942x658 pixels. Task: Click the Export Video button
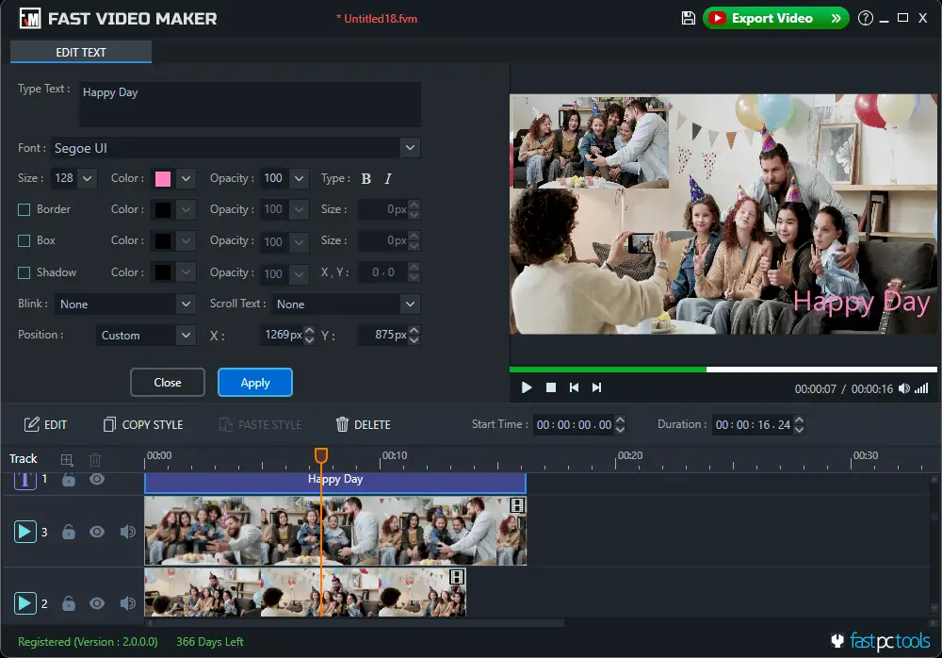click(775, 18)
